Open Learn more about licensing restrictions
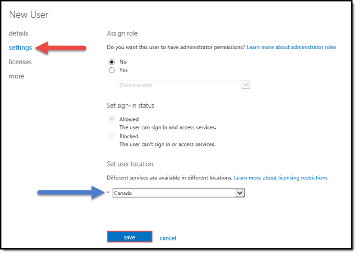 pyautogui.click(x=280, y=178)
